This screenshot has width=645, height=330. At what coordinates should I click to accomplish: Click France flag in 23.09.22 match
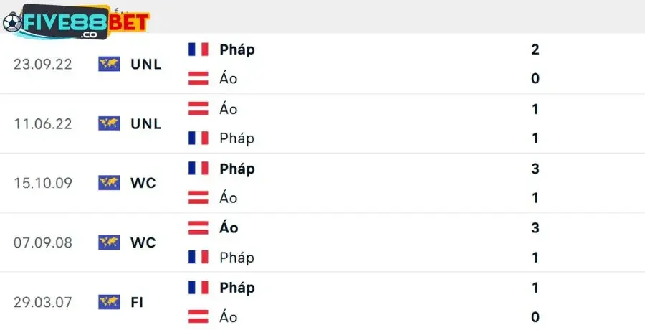click(x=198, y=49)
